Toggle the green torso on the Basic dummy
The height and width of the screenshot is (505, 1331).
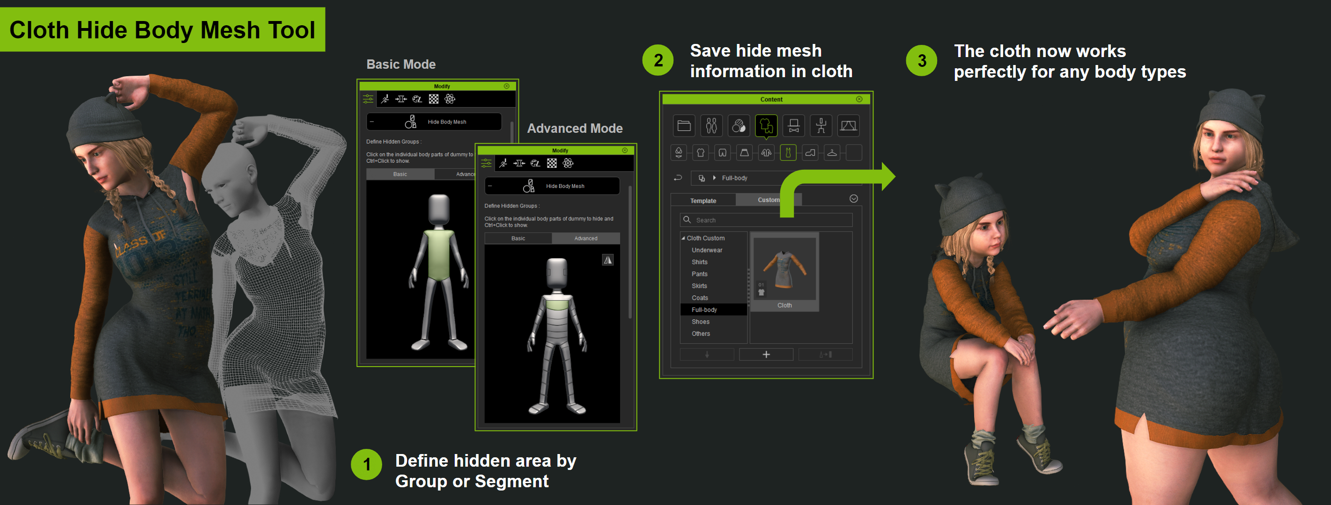[439, 255]
